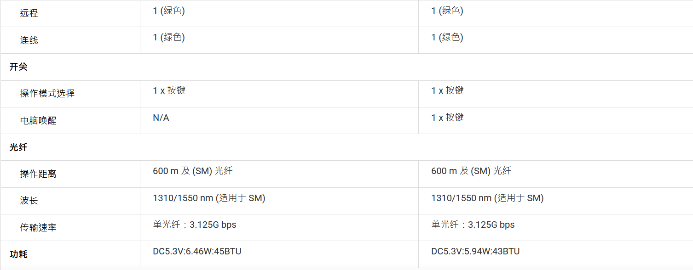Select the 开关 section header
Viewport: 693px width, 270px height.
[x=18, y=67]
